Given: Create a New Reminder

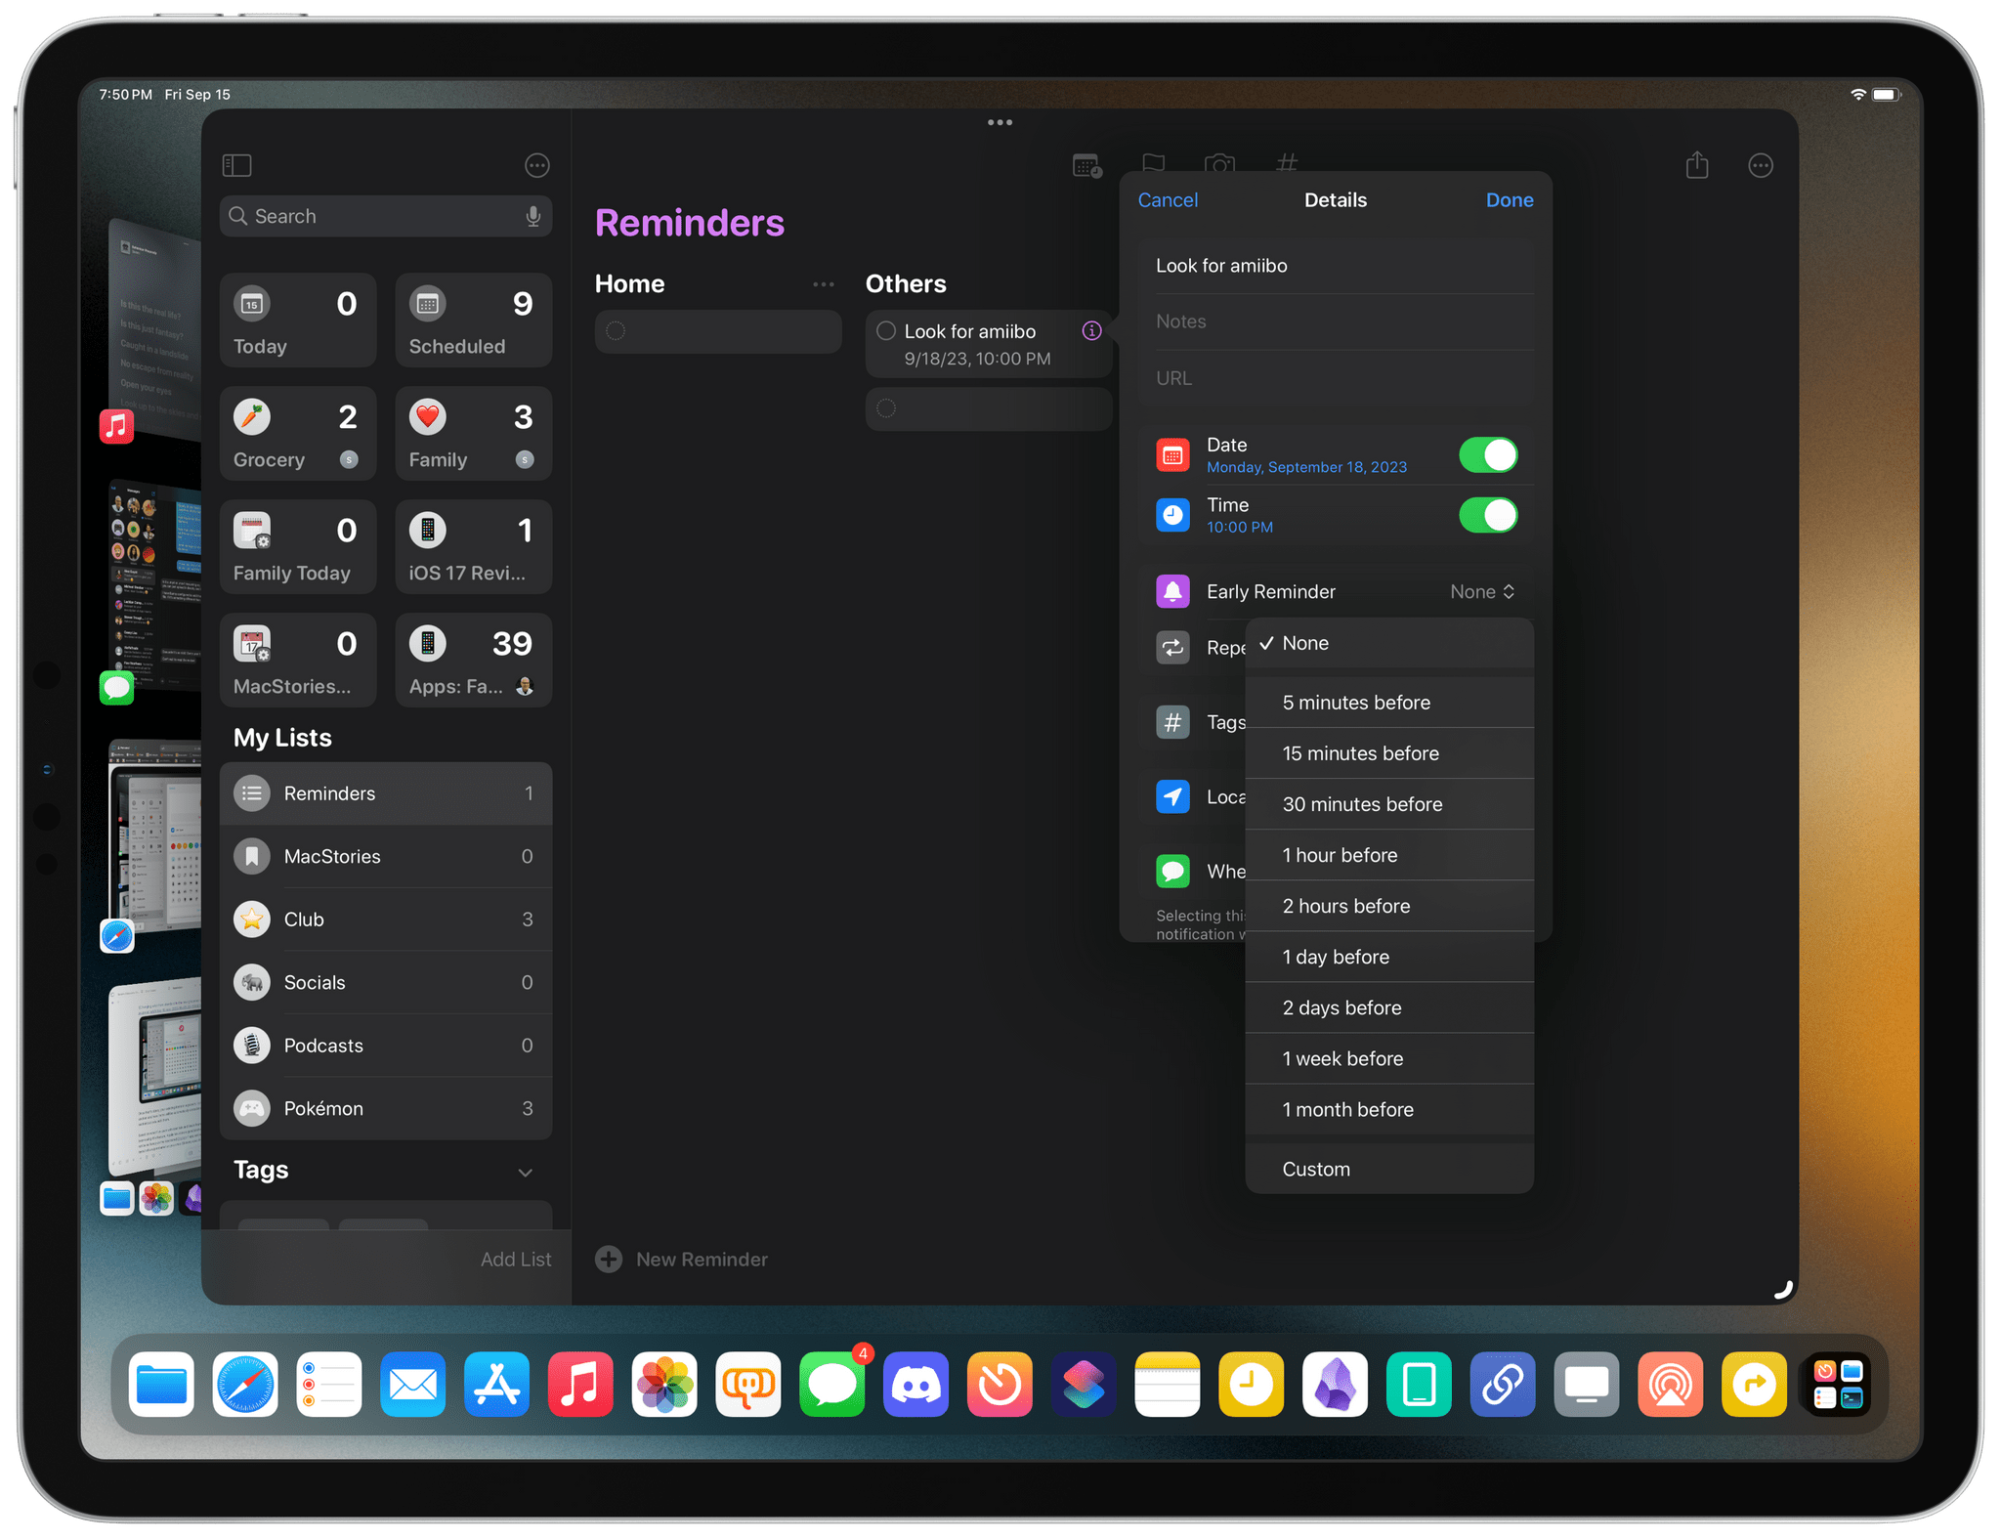Looking at the screenshot, I should [x=682, y=1260].
